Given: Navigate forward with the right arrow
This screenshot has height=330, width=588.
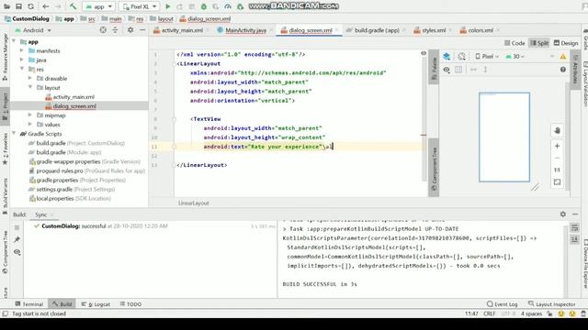Looking at the screenshot, I should pos(58,6).
